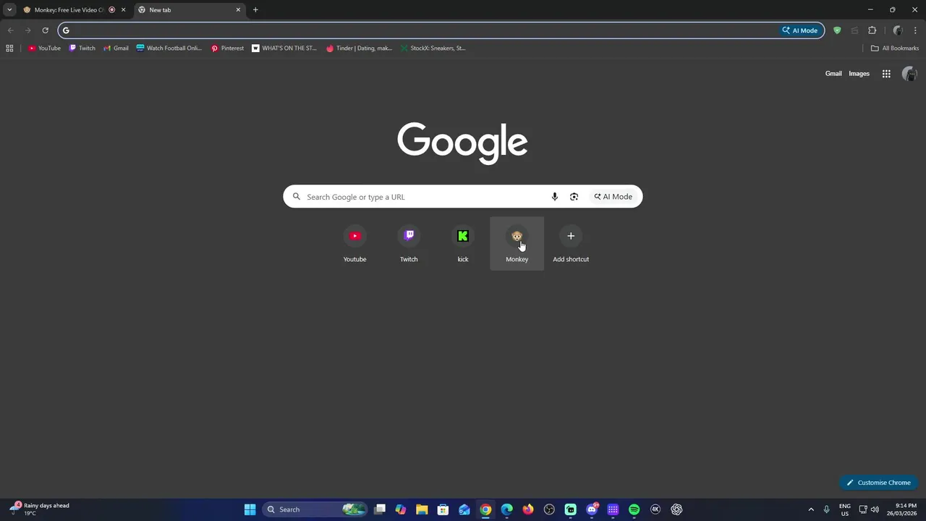This screenshot has width=926, height=521.
Task: Open the WHAT'S ON THE ST... bookmark
Action: tap(284, 48)
